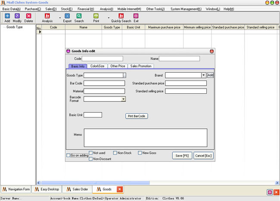This screenshot has height=201, width=280.
Task: Click the Quickly Search toolbar icon
Action: [121, 18]
